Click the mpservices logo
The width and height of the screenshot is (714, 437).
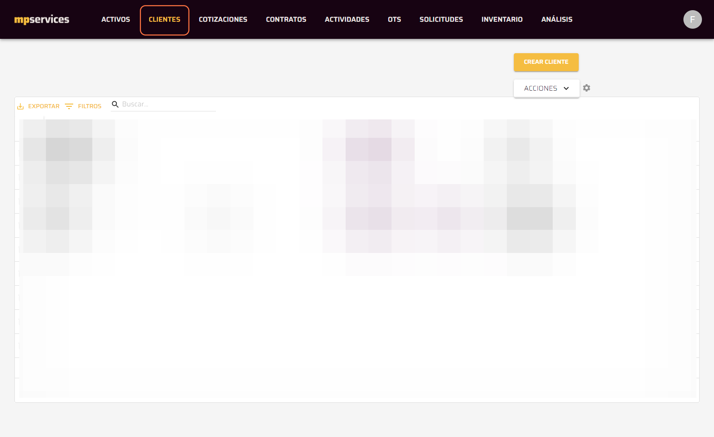[x=42, y=19]
